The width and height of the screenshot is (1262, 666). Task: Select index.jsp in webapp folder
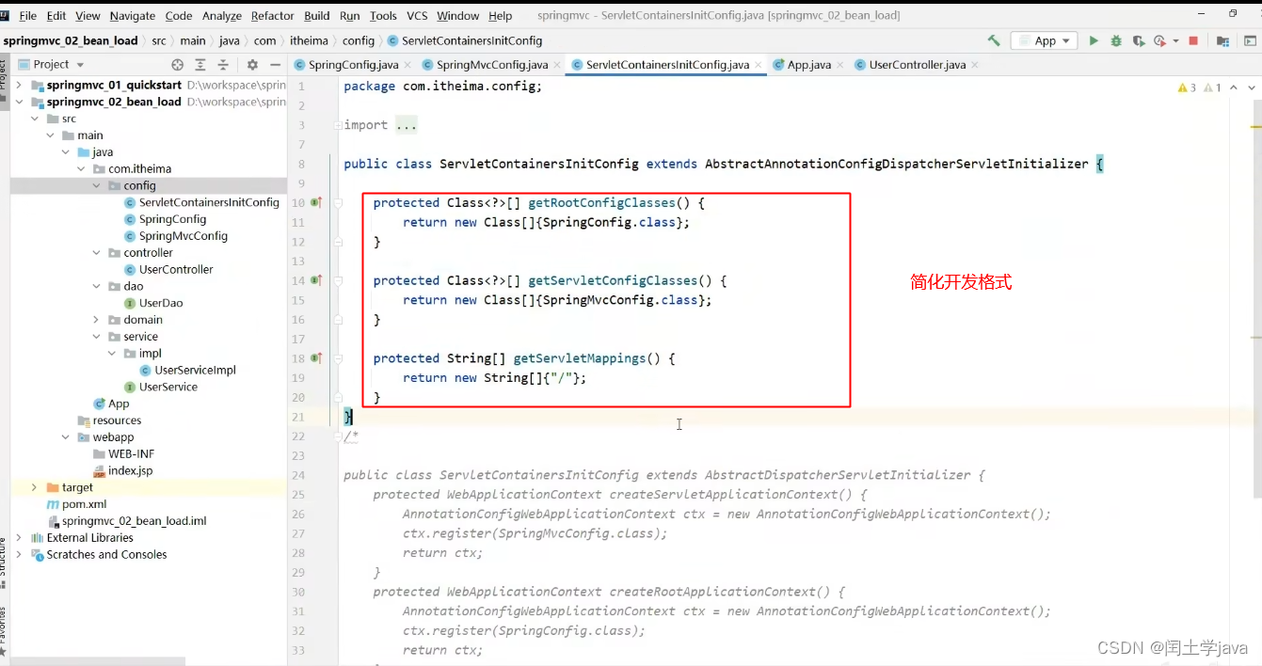click(130, 470)
